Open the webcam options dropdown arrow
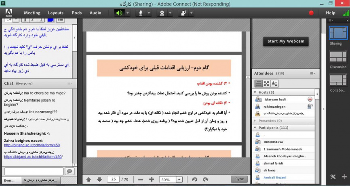Screen dimensions: 350x186 coord(170,13)
